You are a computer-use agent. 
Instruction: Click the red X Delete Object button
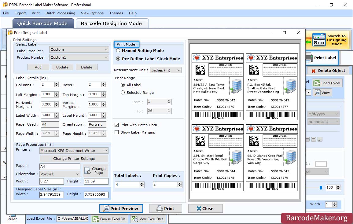pos(328,71)
